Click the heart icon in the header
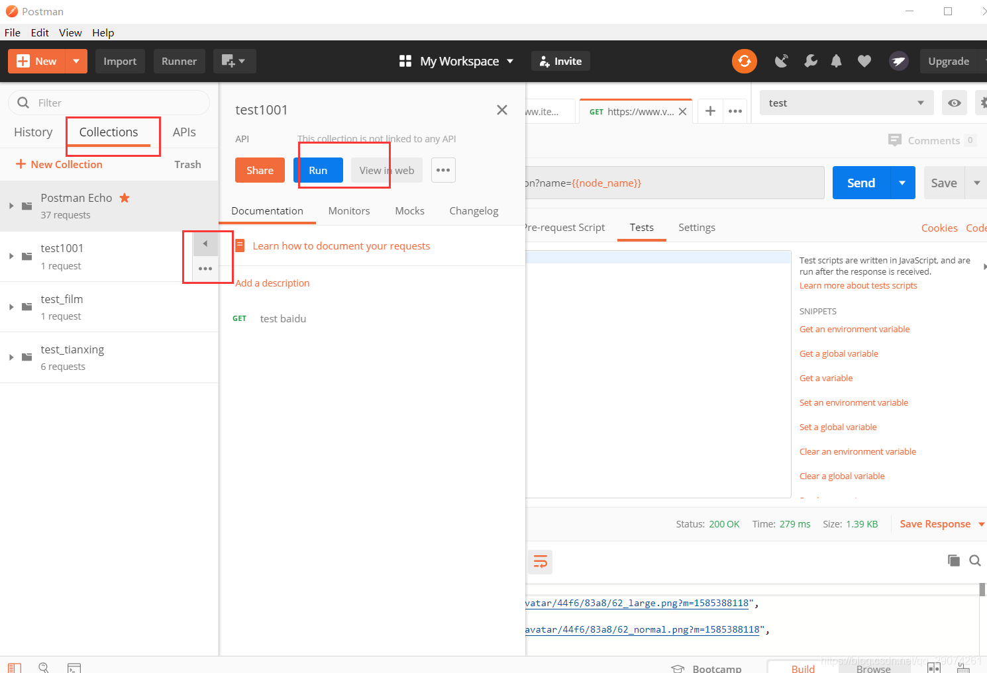The height and width of the screenshot is (673, 987). (x=864, y=61)
